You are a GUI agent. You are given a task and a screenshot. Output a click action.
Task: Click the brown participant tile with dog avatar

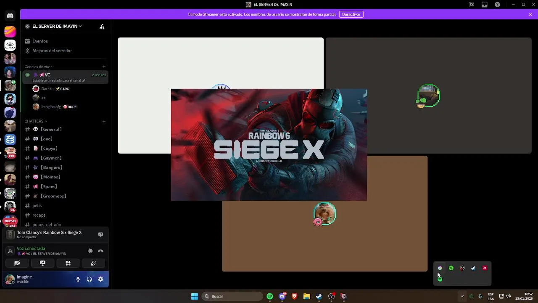click(324, 214)
